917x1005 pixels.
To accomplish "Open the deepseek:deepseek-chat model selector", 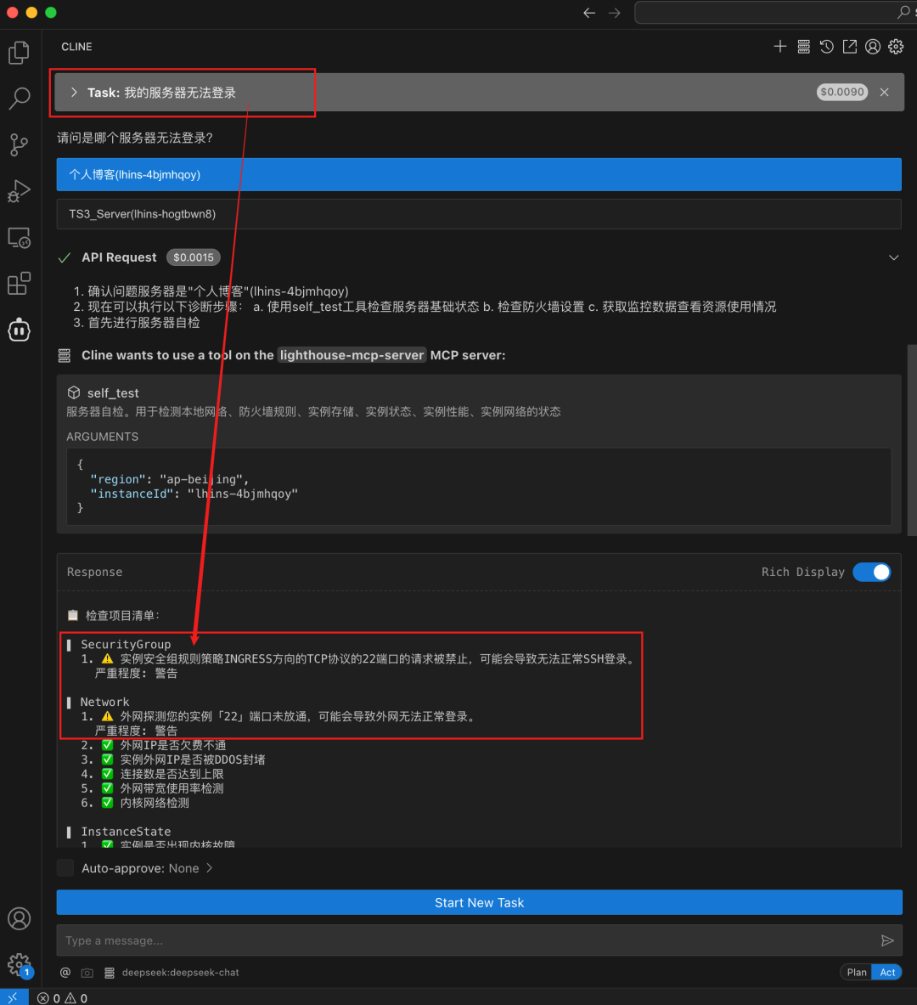I will (x=181, y=973).
